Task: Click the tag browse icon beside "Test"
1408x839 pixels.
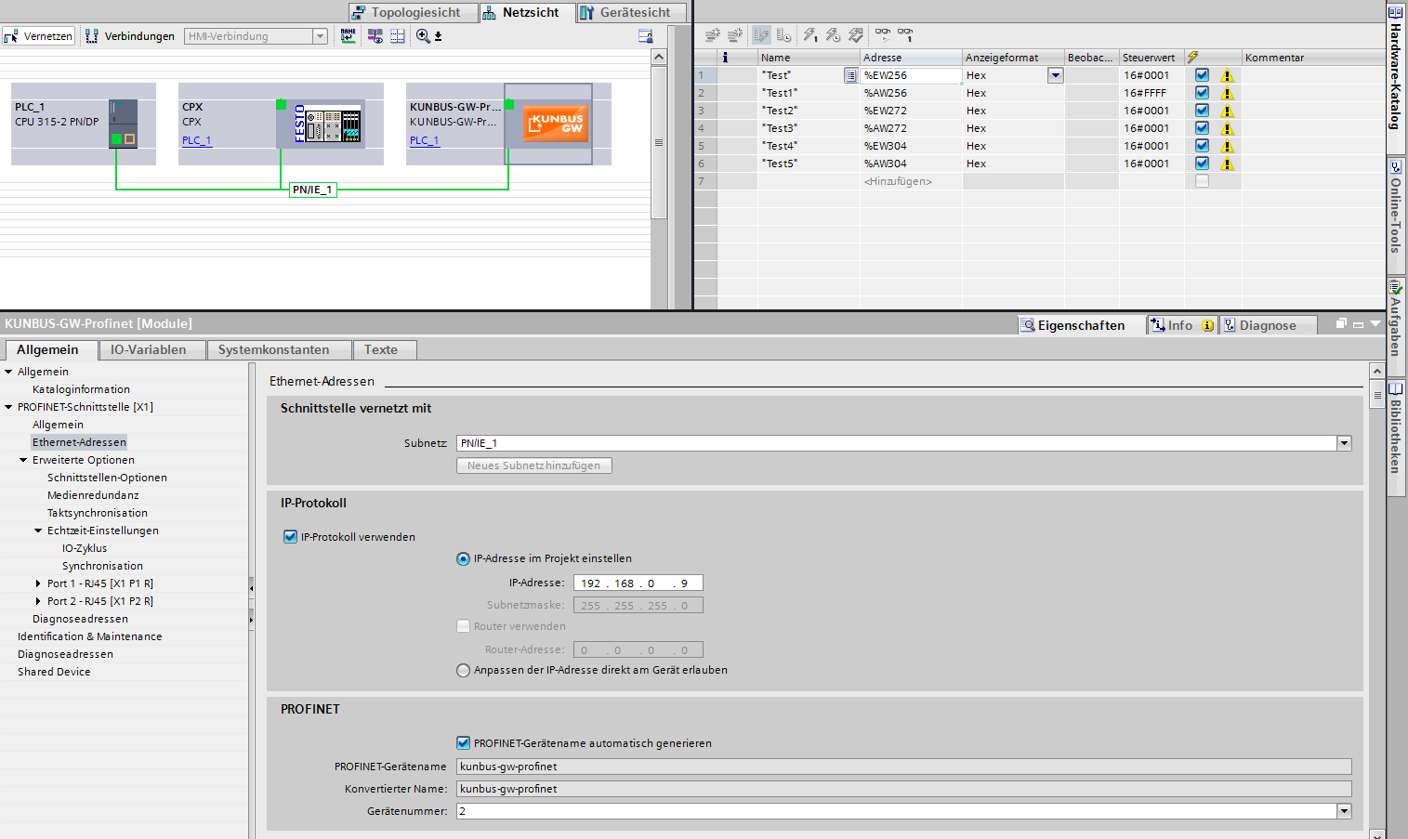Action: coord(850,75)
